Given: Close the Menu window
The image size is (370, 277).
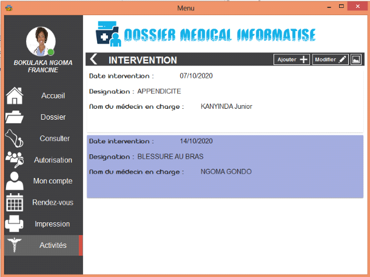Looking at the screenshot, I should coord(357,7).
